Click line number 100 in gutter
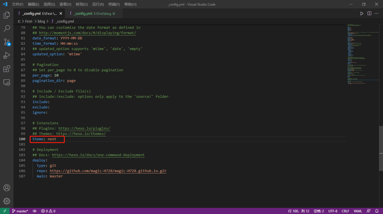This screenshot has width=383, height=214. [22, 139]
